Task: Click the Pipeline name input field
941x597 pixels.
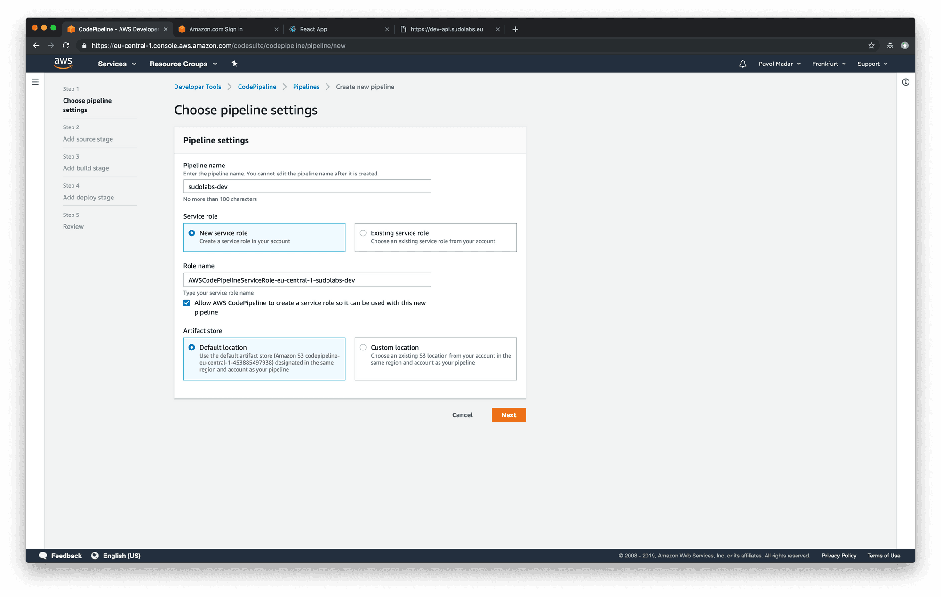Action: [x=307, y=186]
